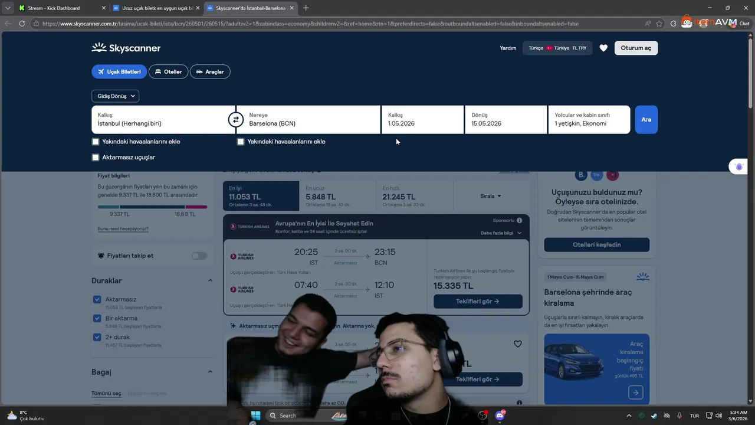
Task: Select the En hızlı 21.245 TL tab
Action: [x=415, y=196]
